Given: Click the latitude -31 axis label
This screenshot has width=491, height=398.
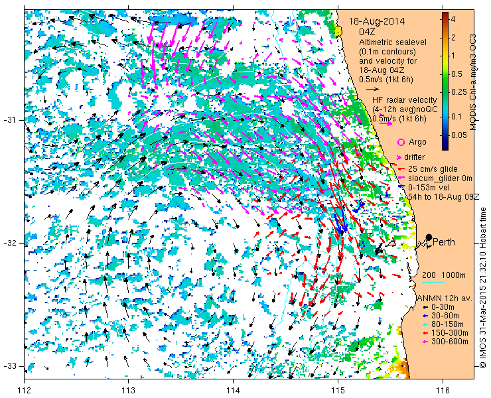Looking at the screenshot, I should coord(9,120).
